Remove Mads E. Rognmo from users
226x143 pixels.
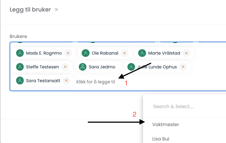click(68, 53)
